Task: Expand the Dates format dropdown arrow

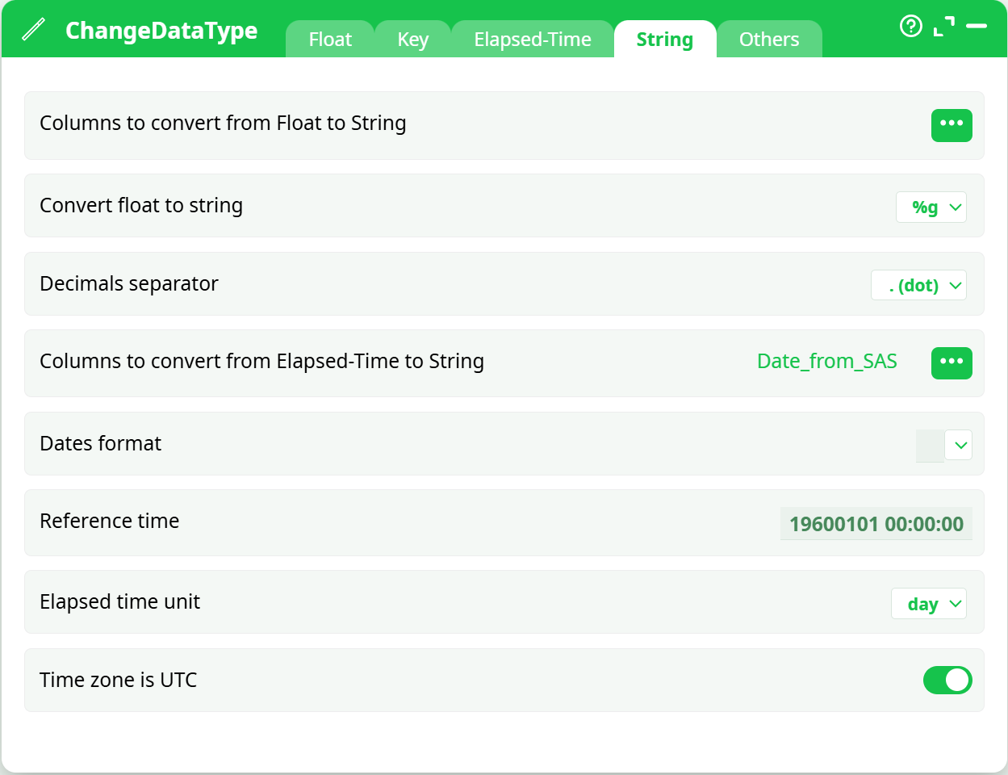Action: (x=959, y=445)
